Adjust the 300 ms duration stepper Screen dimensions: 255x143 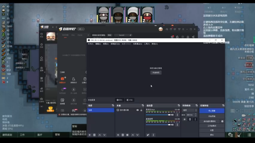pyautogui.click(x=196, y=115)
